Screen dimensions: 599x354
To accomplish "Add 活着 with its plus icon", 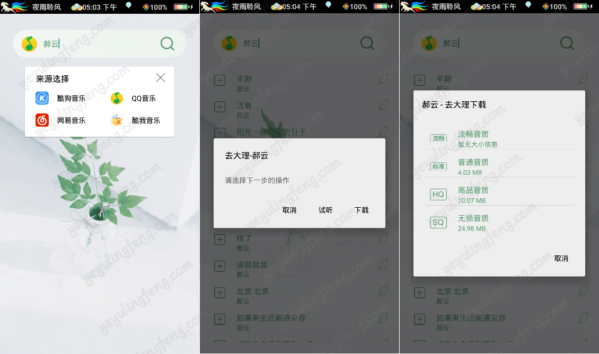I will (219, 107).
